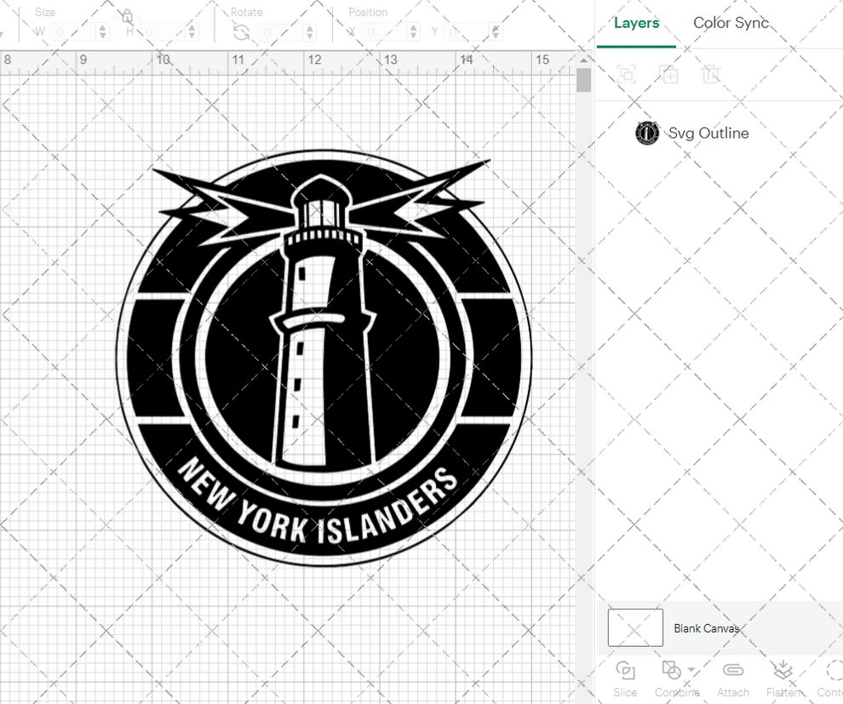Open the Blank Canvas color swatch
The width and height of the screenshot is (843, 704).
pyautogui.click(x=634, y=627)
